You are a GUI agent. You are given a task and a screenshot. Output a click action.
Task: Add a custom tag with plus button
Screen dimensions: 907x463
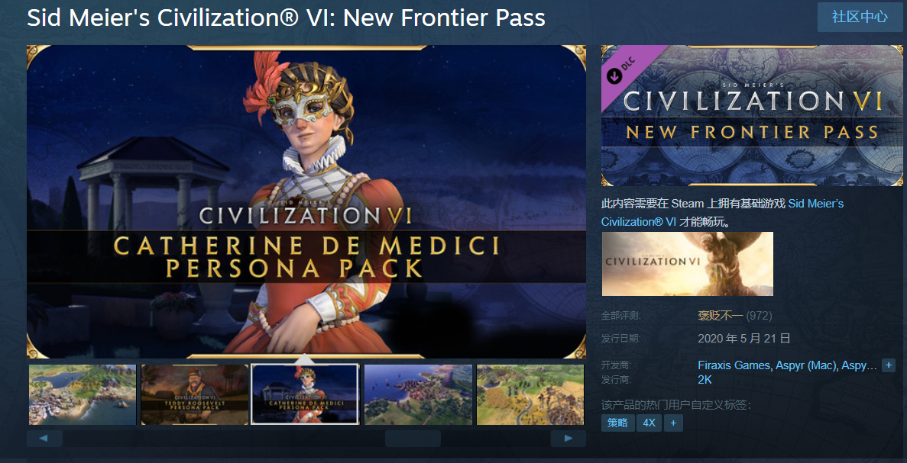(673, 423)
